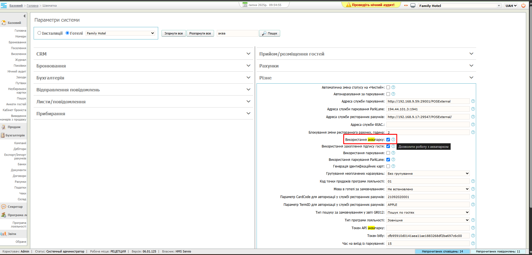
Task: Click the Токен API аквапарку input field
Action: 428,228
